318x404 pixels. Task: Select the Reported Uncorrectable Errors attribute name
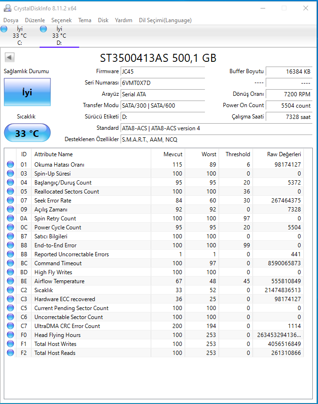pyautogui.click(x=72, y=254)
